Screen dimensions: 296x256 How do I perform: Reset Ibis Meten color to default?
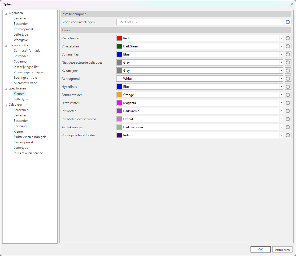tap(288, 111)
